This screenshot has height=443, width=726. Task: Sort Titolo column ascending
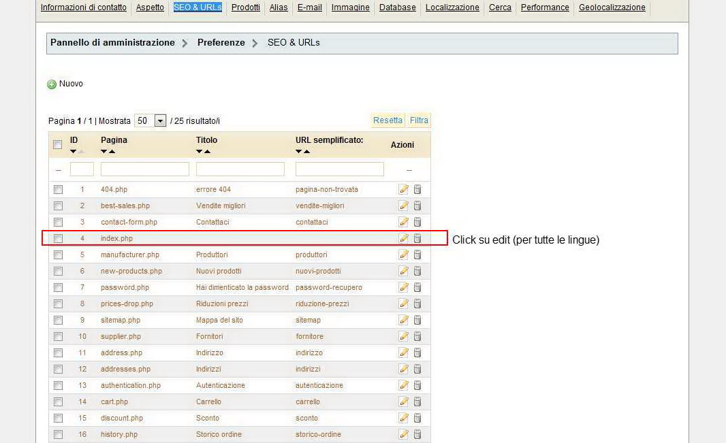click(x=208, y=151)
